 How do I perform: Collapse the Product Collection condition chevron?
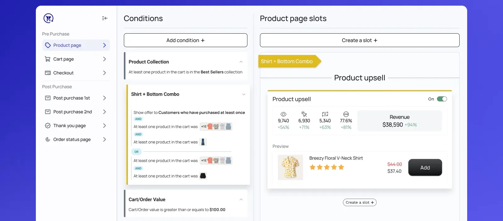coord(241,62)
